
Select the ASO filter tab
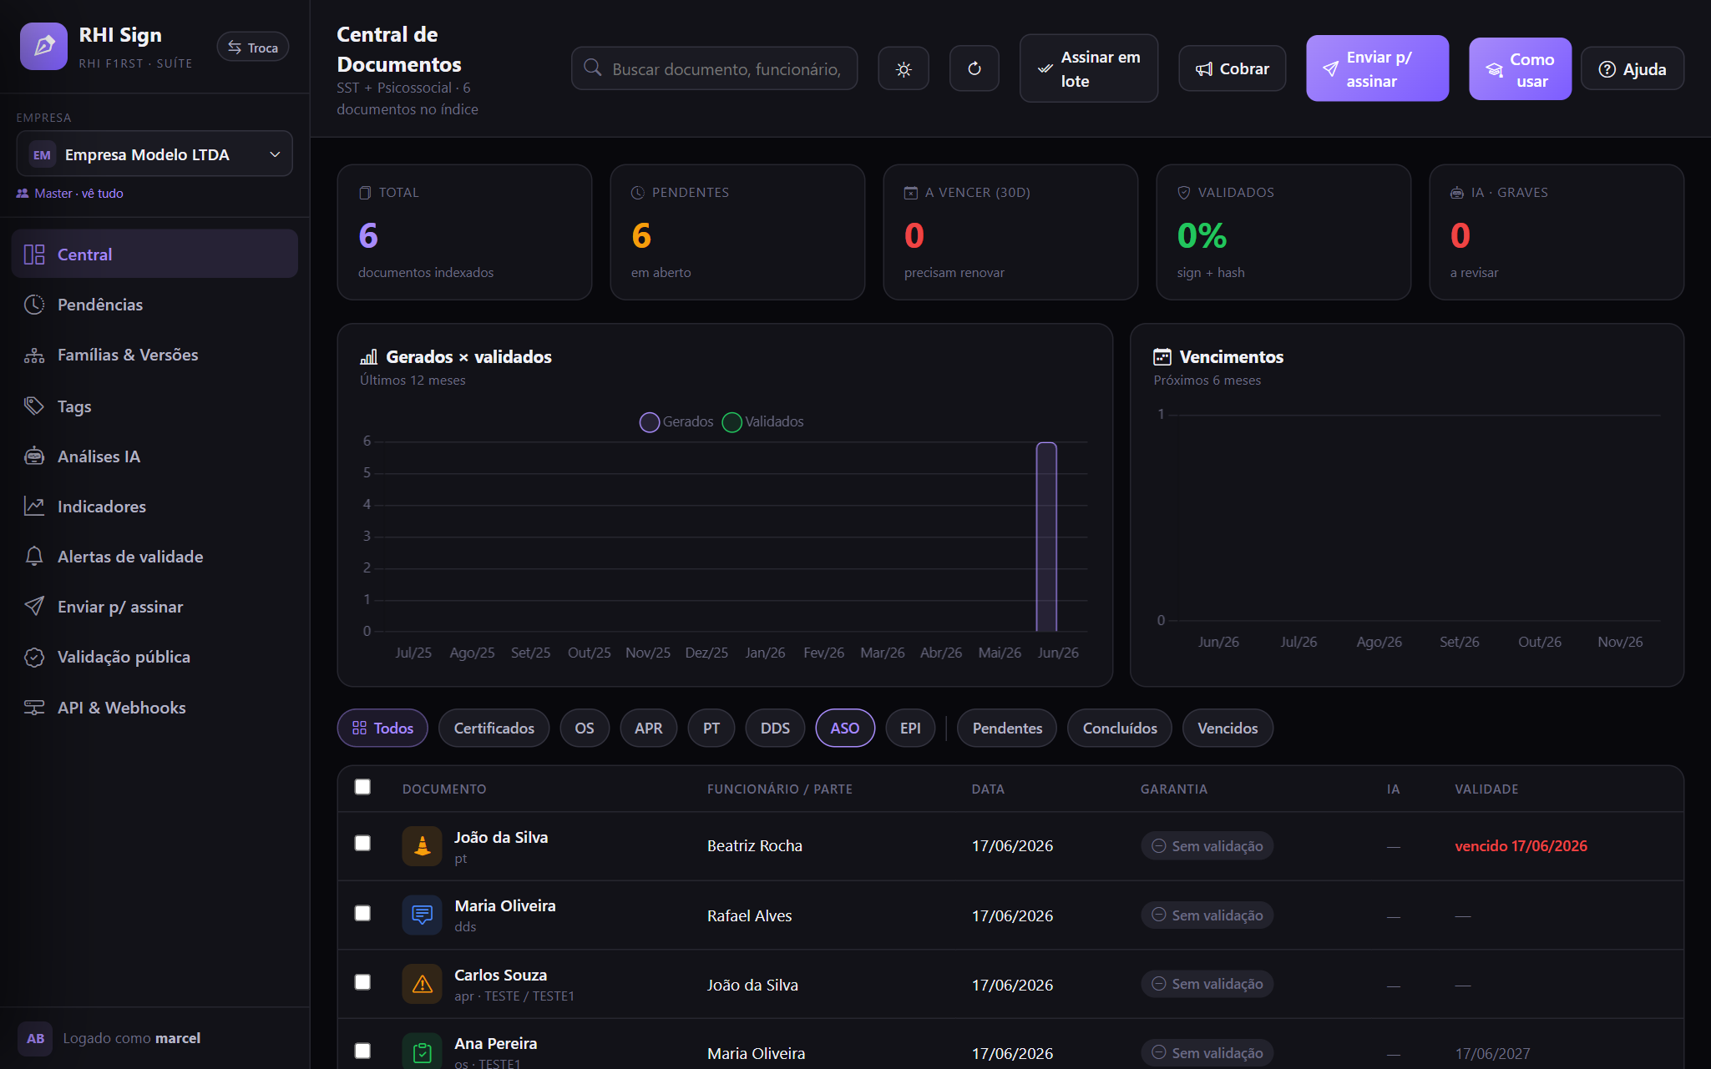[845, 728]
